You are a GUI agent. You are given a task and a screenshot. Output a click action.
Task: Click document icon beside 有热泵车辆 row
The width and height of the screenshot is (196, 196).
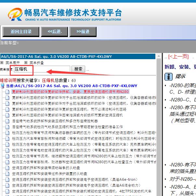coord(7,150)
